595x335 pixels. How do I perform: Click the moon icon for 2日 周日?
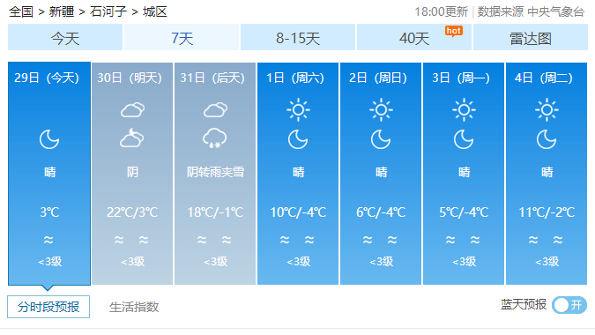381,139
